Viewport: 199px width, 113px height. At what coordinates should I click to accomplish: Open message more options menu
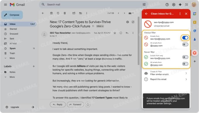click(x=133, y=33)
